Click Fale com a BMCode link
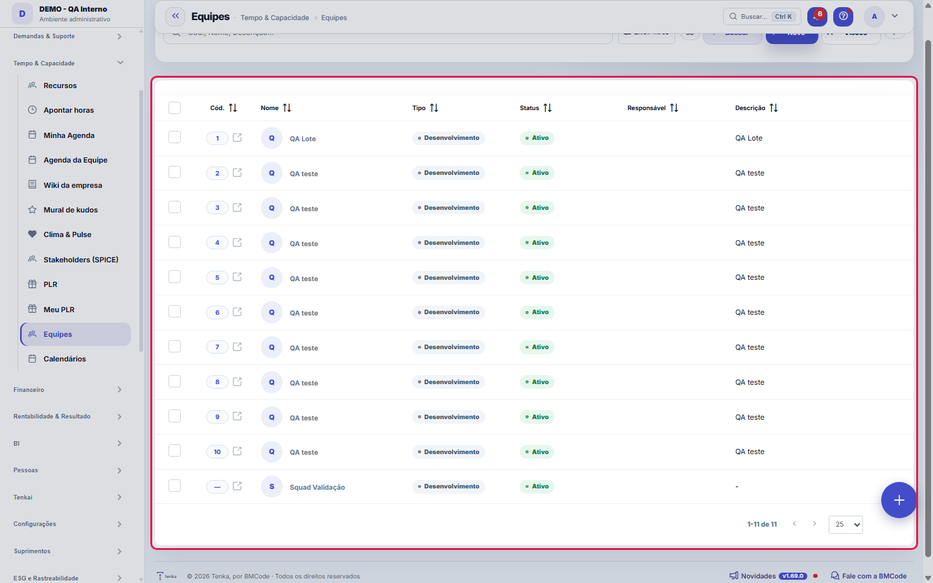 click(868, 576)
